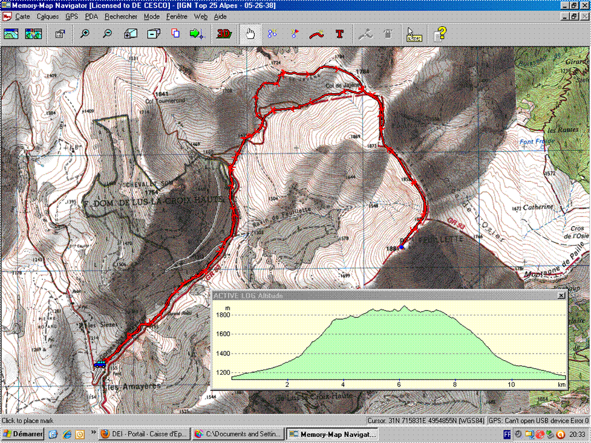Click the FR language indicator in tray
Image resolution: width=591 pixels, height=443 pixels.
tap(508, 435)
